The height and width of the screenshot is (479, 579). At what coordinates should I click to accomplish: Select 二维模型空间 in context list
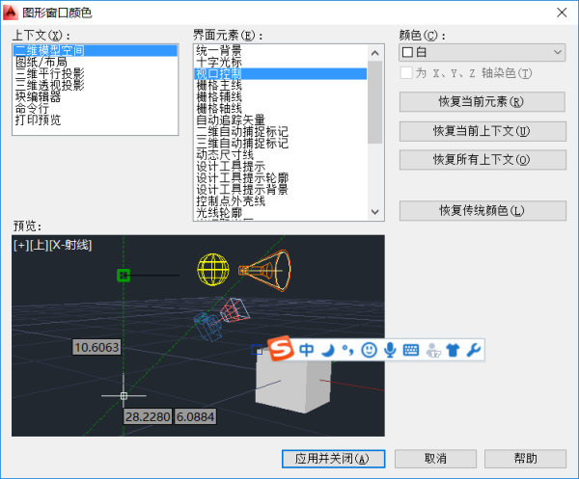click(96, 50)
